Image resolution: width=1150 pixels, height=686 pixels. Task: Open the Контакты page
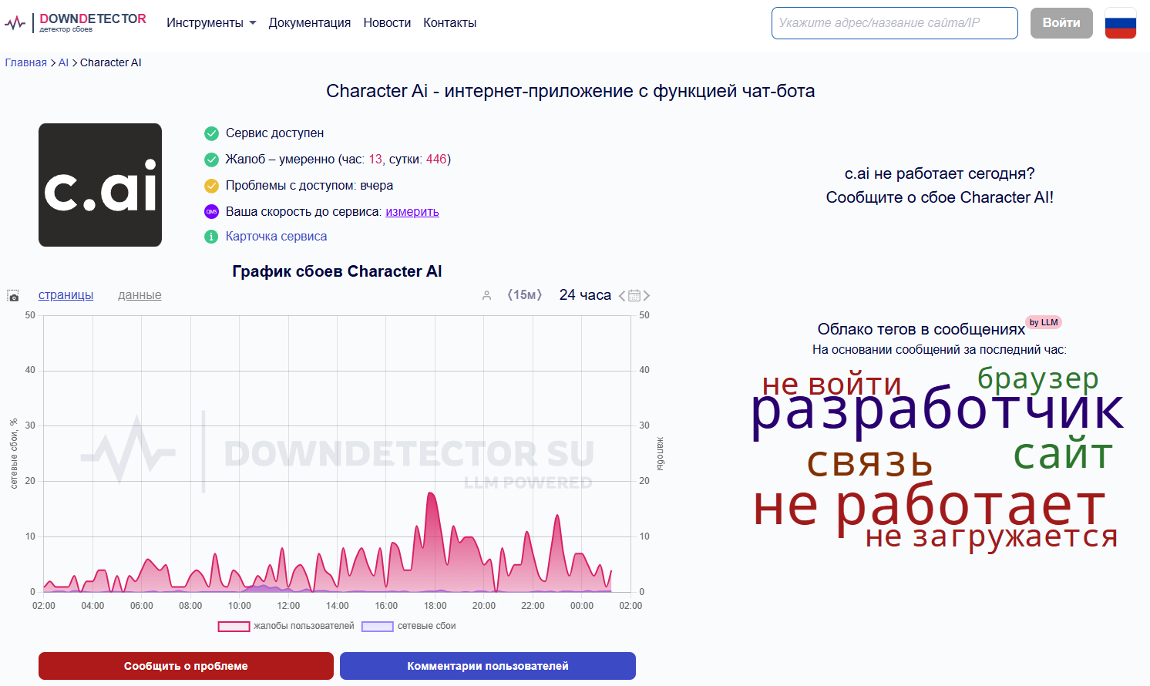tap(449, 23)
